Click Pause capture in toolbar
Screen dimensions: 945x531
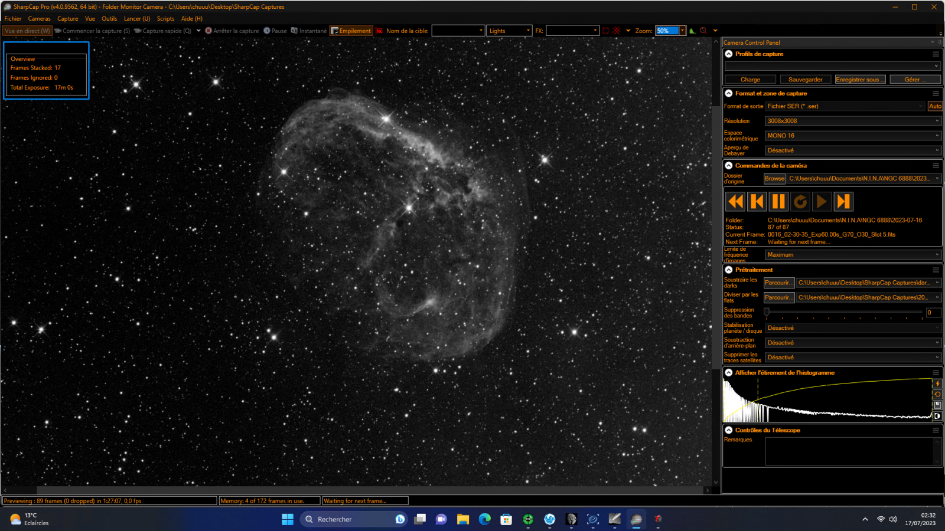[x=275, y=31]
